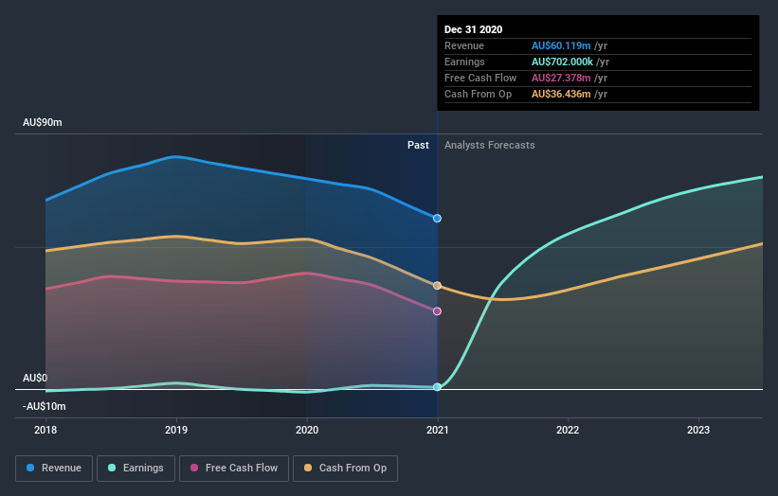Screen dimensions: 778x496
Task: Click the pink Free Cash Flow data point
Action: click(x=437, y=311)
